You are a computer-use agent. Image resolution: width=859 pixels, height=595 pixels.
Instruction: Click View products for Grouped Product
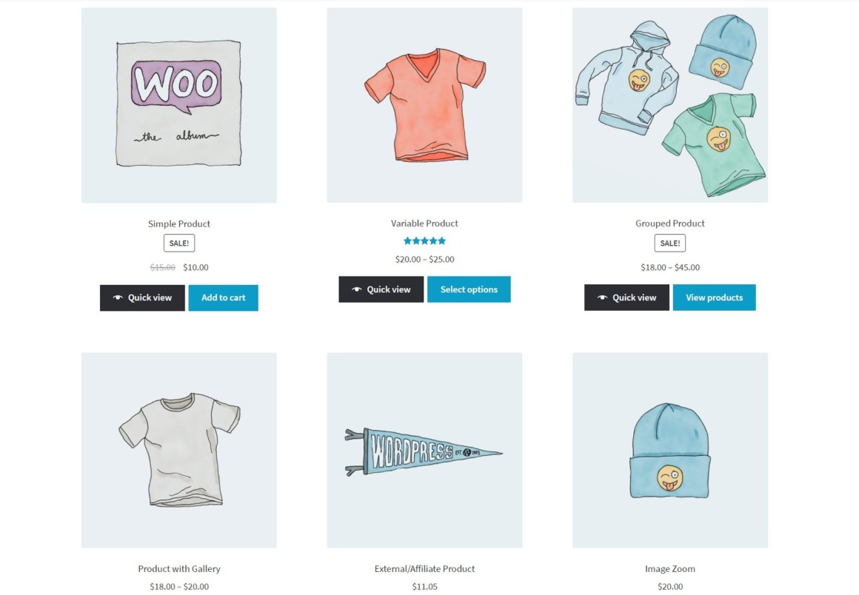(x=715, y=297)
